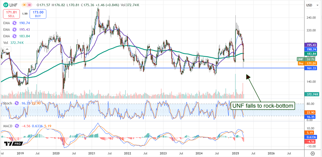Click the pink wavy data status icon
322x157 pixels.
pyautogui.click(x=30, y=5)
